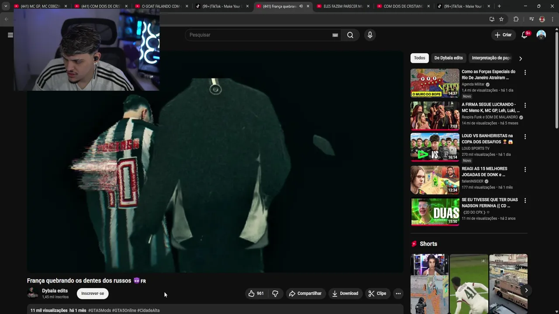Screen dimensions: 559x314
Task: Go back with the browser arrow
Action: [x=6, y=19]
